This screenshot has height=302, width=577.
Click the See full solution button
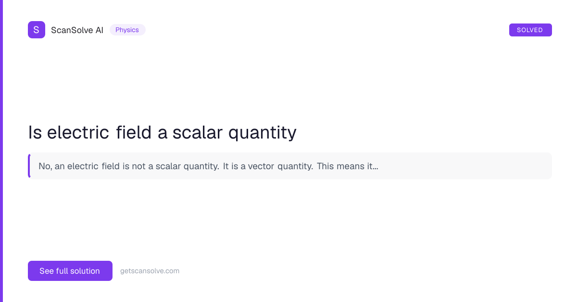[x=70, y=271]
